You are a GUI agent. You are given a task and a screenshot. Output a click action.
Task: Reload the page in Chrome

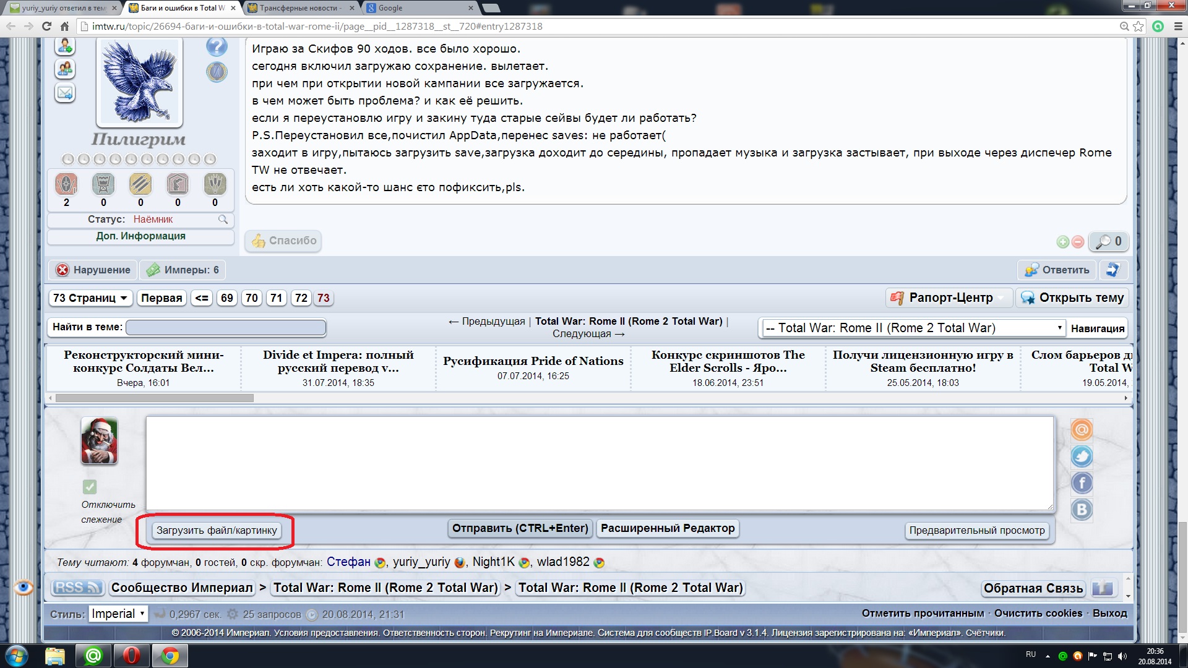[x=46, y=27]
